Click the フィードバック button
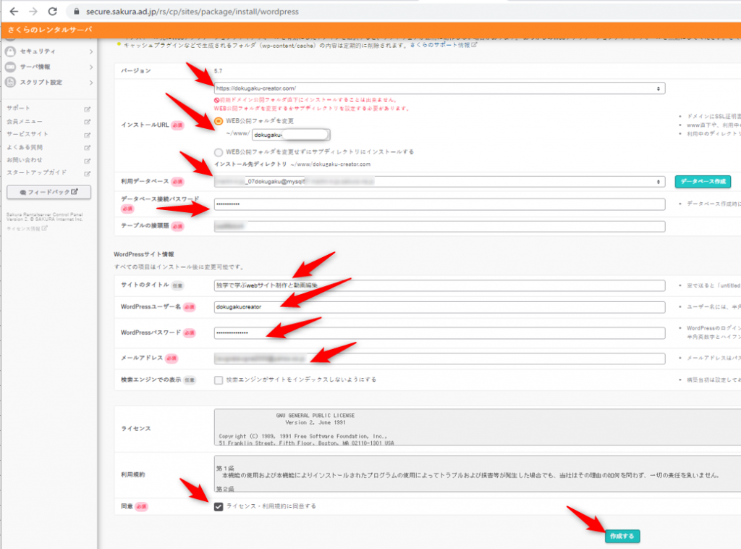Image resolution: width=741 pixels, height=549 pixels. click(48, 192)
